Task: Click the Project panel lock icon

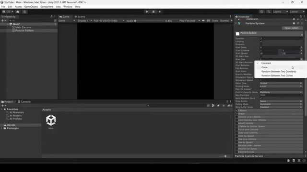Action: 227,102
